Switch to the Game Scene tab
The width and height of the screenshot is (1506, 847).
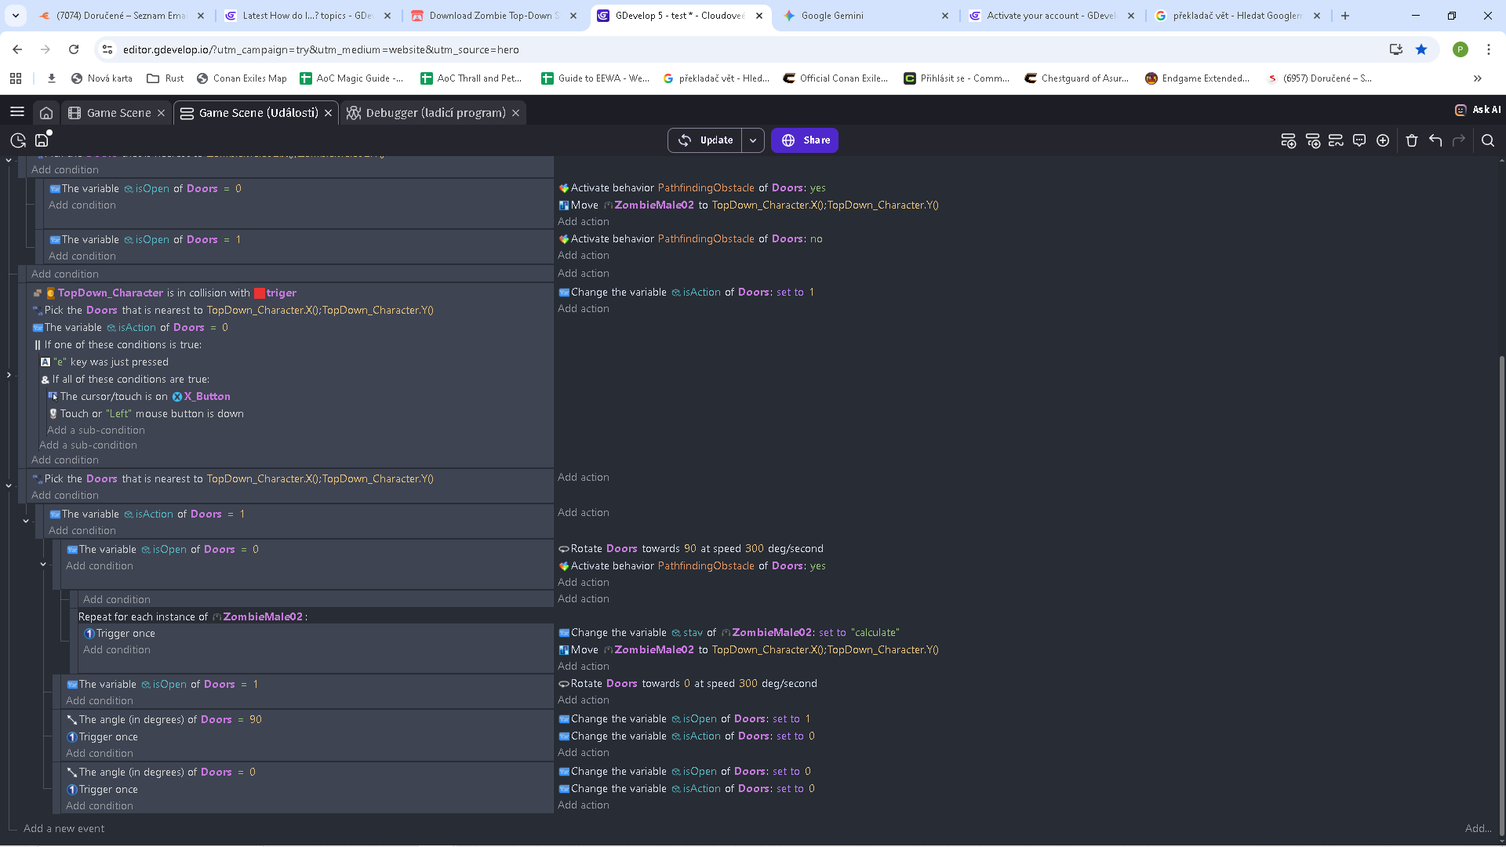click(x=118, y=113)
